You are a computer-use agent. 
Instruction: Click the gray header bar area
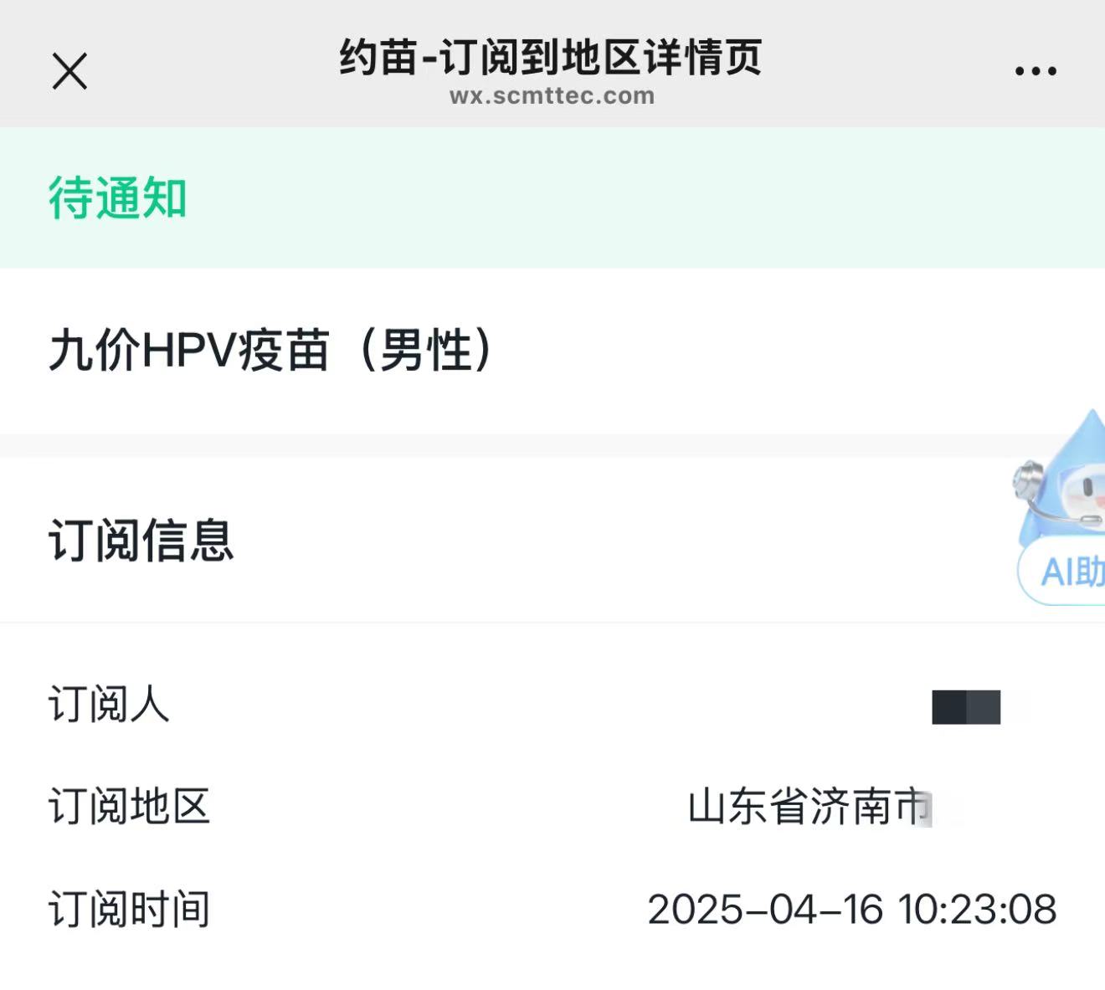pyautogui.click(x=552, y=64)
